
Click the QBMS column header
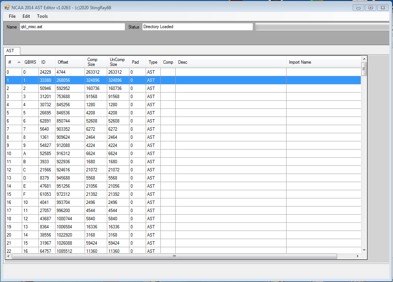(x=30, y=62)
